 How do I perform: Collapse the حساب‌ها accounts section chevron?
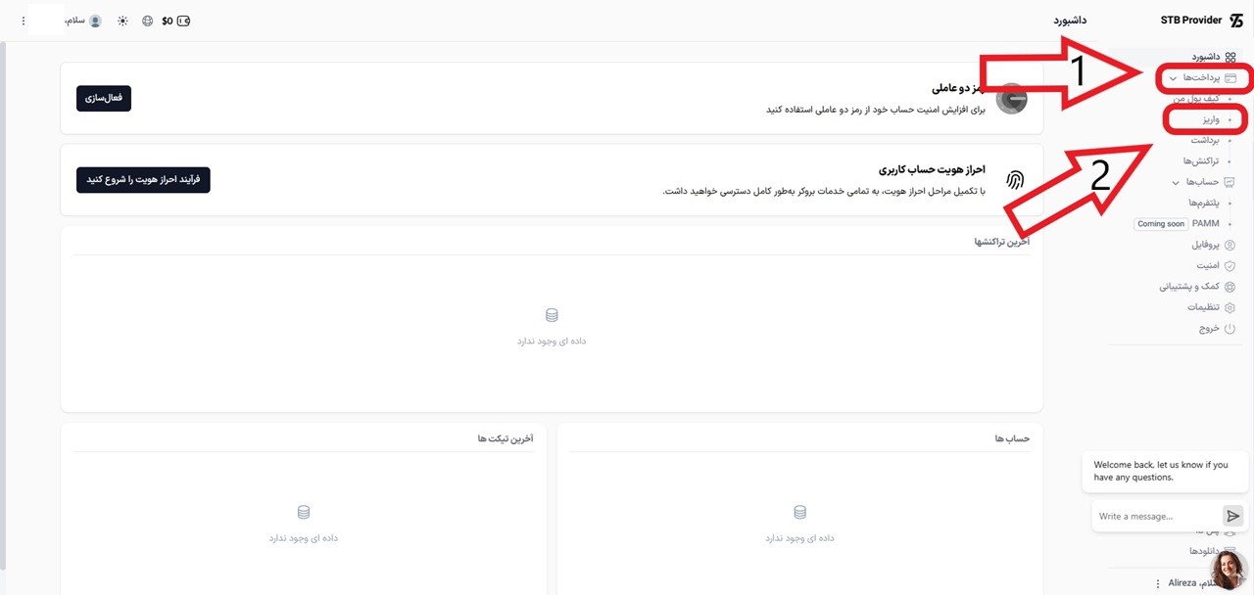pos(1176,182)
